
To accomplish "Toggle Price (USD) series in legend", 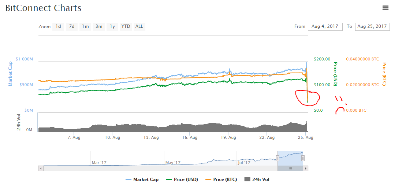I will pyautogui.click(x=182, y=179).
